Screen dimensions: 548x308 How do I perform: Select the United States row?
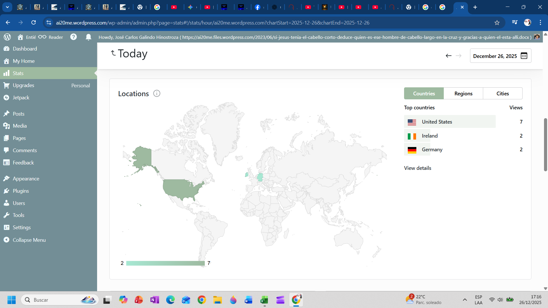(x=450, y=122)
